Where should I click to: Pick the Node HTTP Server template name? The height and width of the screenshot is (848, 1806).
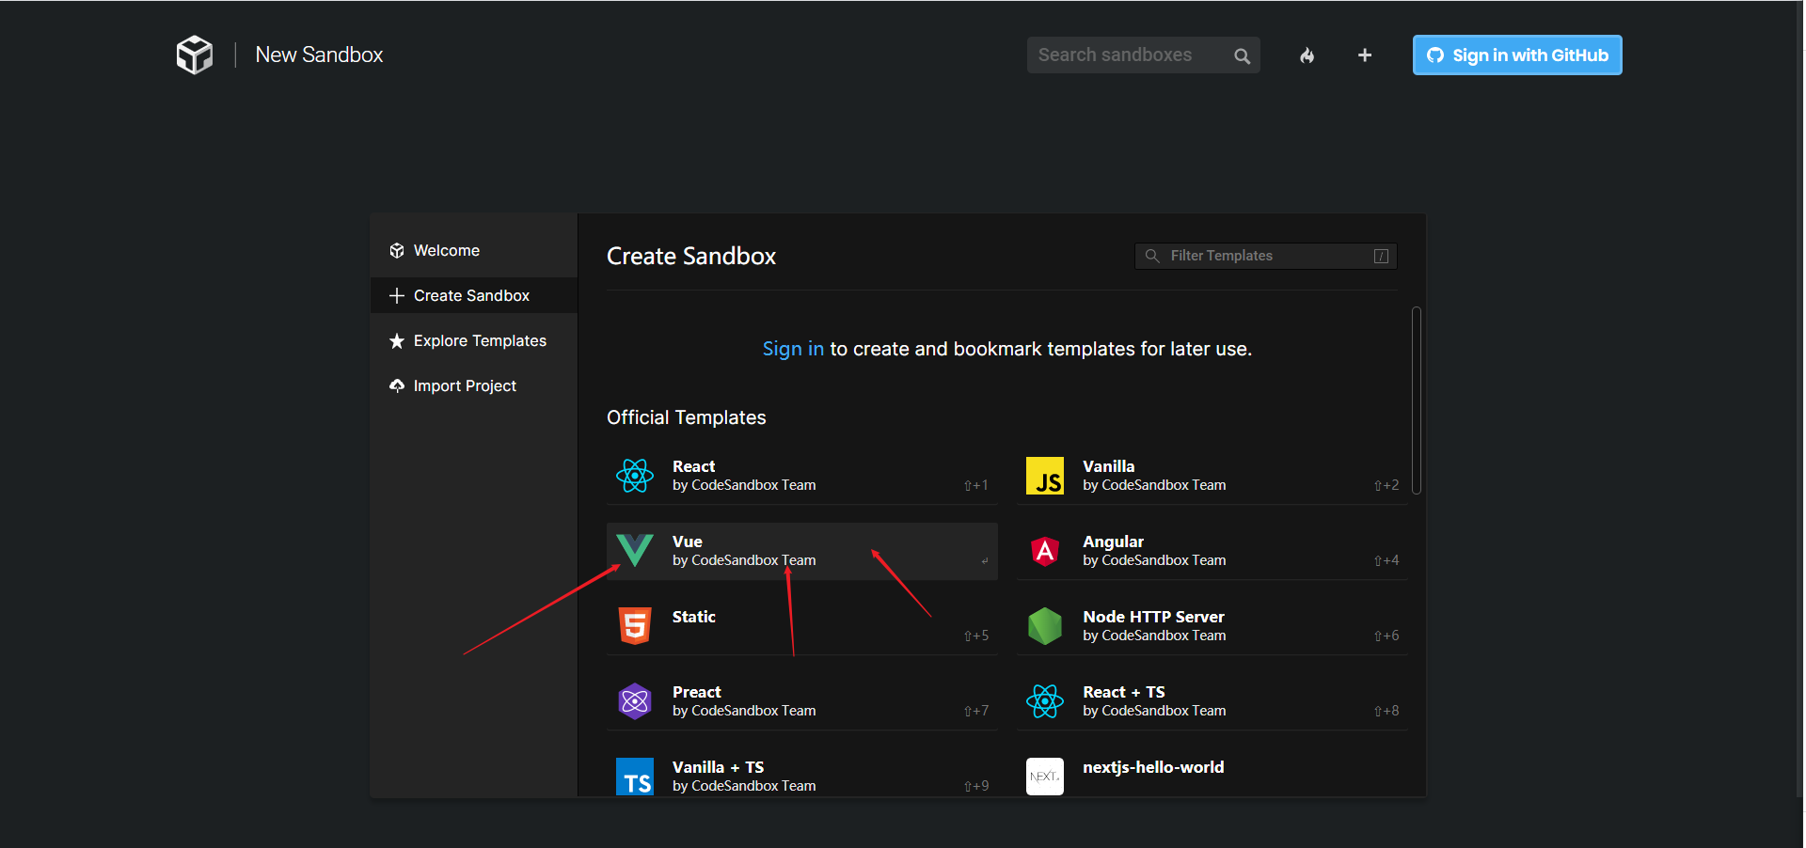coord(1154,617)
